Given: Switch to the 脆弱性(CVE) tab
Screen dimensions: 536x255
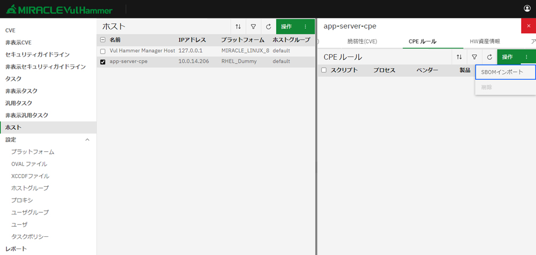Looking at the screenshot, I should (362, 41).
